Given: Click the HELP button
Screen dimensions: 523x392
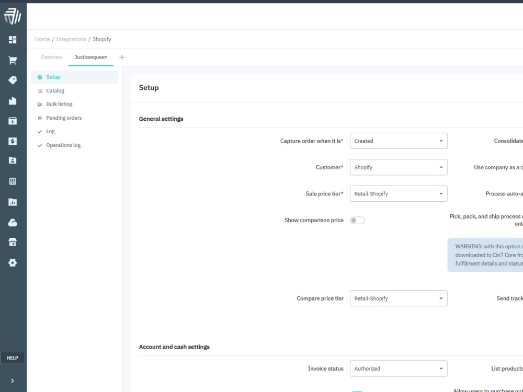Looking at the screenshot, I should pos(13,358).
